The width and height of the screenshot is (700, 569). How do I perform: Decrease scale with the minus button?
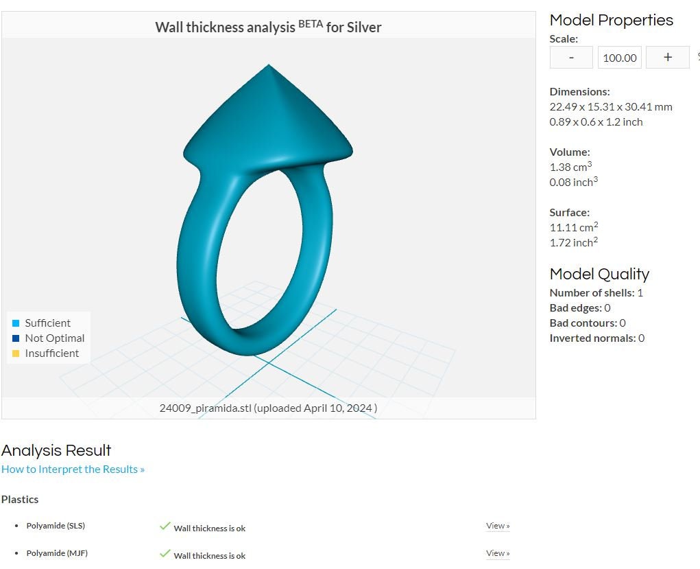(571, 57)
